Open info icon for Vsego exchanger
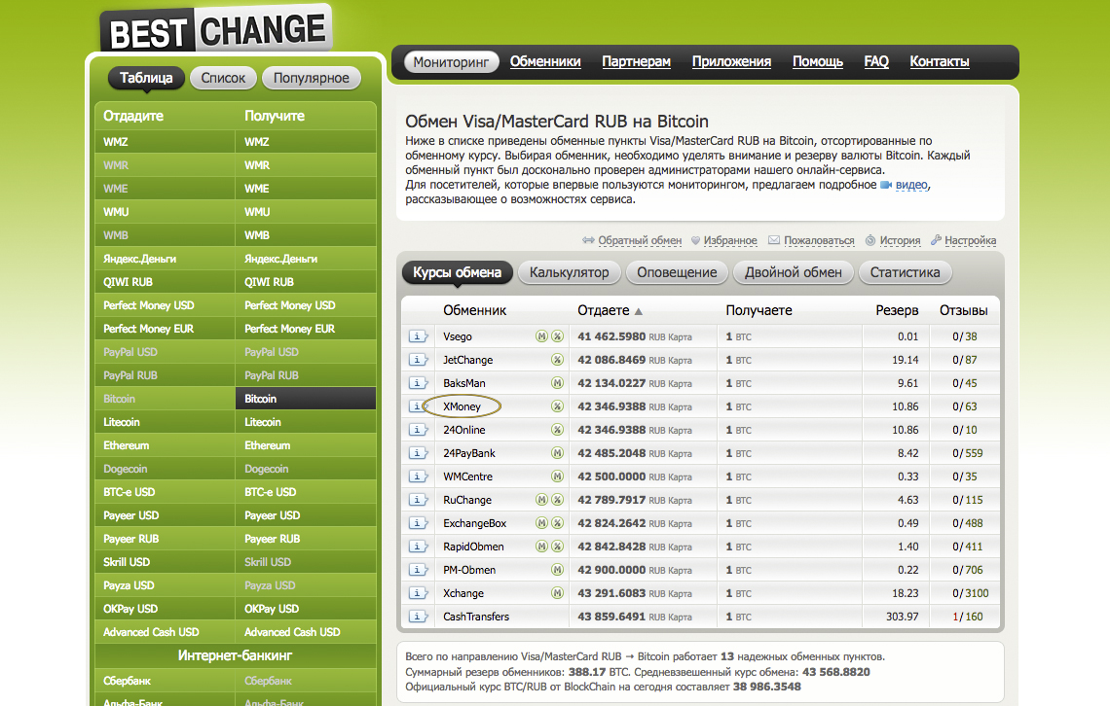 pyautogui.click(x=418, y=336)
